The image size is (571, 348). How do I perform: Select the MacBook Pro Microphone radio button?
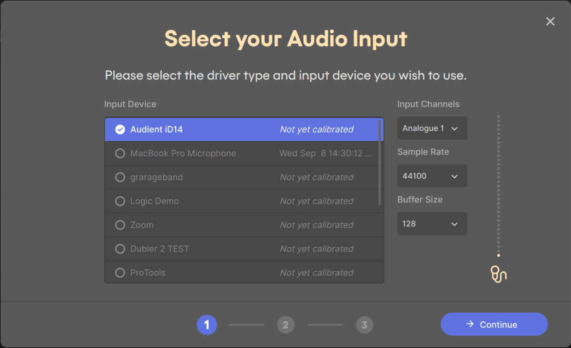pyautogui.click(x=120, y=153)
